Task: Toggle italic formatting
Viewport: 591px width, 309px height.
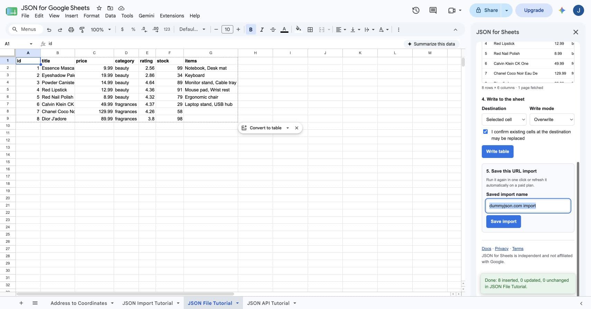Action: 262,30
